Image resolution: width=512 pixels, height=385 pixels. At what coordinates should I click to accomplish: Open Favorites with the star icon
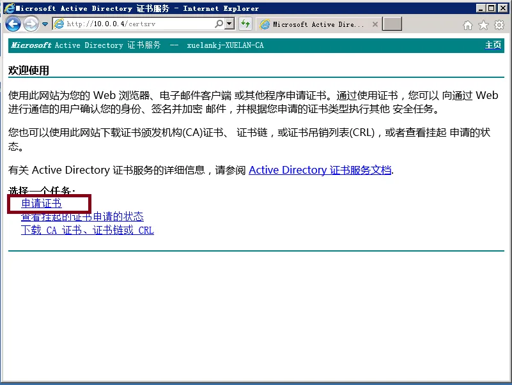483,25
